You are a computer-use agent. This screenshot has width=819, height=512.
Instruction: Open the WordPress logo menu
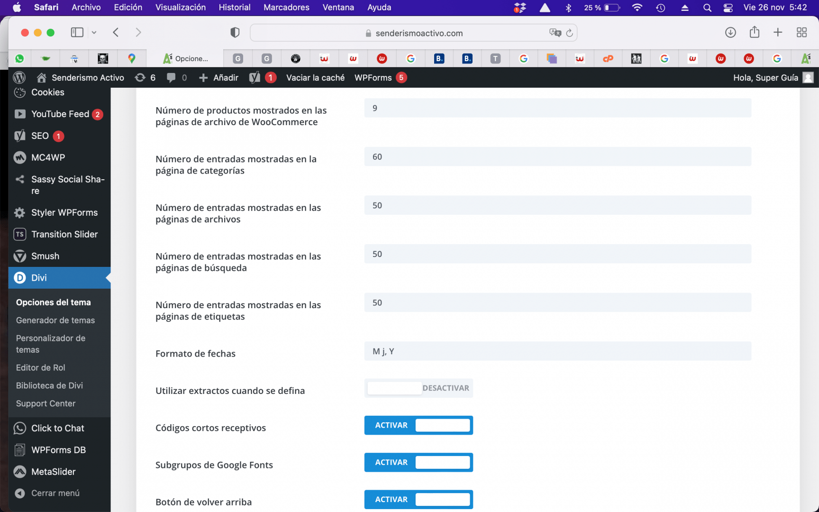(19, 77)
